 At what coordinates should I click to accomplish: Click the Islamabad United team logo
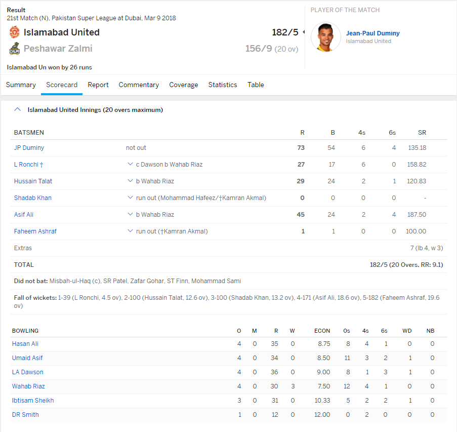pos(14,32)
